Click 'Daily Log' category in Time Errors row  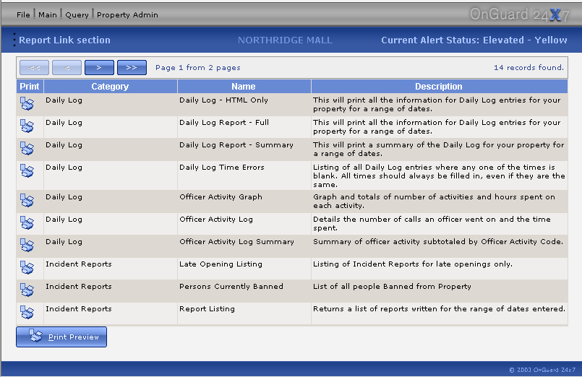click(x=64, y=167)
